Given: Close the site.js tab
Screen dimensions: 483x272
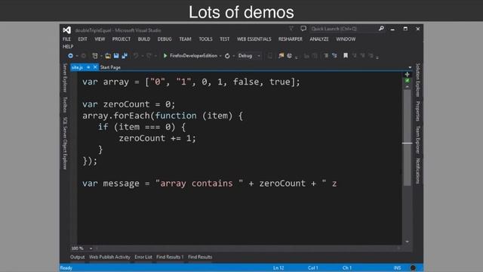Looking at the screenshot, I should pos(95,67).
